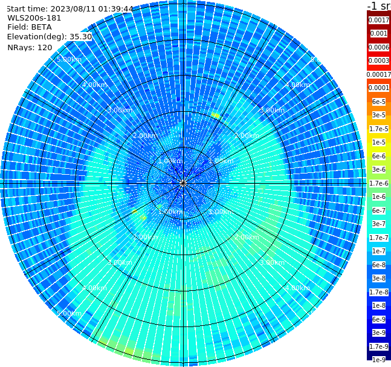Click the northwest 3.00km range ring label
Image resolution: width=391 pixels, height=367 pixels.
coord(120,110)
